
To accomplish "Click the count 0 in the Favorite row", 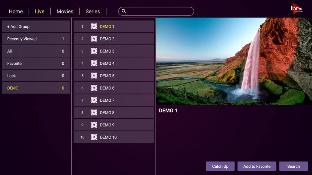I will click(x=63, y=64).
